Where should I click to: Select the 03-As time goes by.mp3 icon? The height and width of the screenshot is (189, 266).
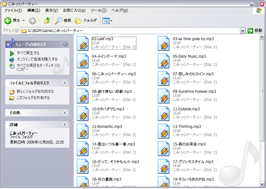click(163, 43)
